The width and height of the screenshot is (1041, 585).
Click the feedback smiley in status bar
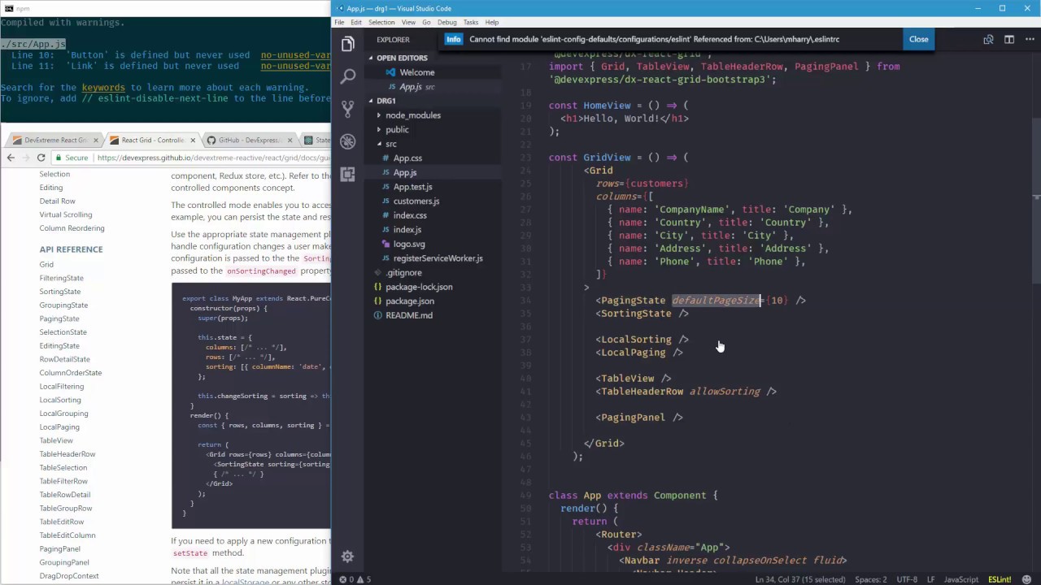(x=1027, y=579)
